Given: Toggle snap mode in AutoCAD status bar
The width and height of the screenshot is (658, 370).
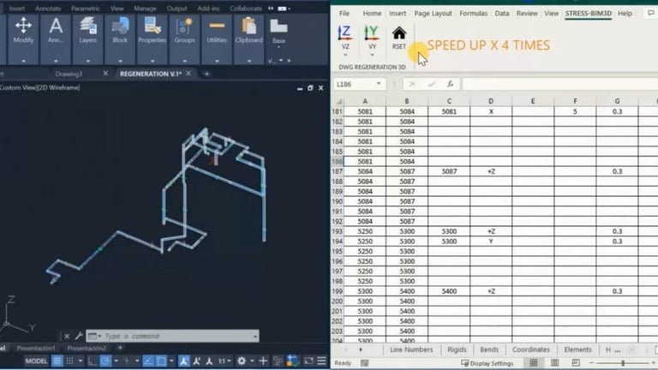Looking at the screenshot, I should (70, 361).
